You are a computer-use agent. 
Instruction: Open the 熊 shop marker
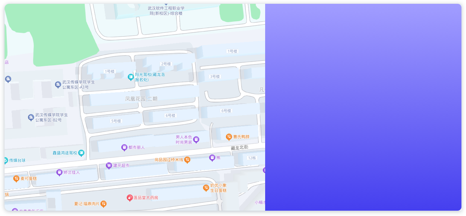tap(212, 157)
